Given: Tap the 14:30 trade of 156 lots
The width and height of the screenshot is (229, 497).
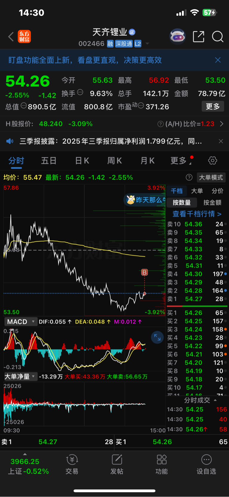Looking at the screenshot, I should [x=197, y=409].
